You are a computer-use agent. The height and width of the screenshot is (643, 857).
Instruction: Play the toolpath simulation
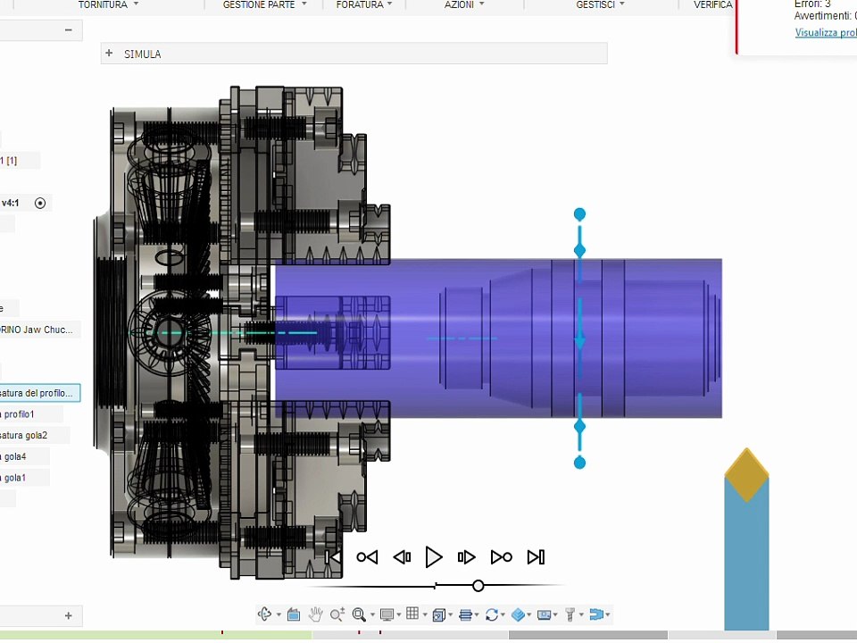434,557
